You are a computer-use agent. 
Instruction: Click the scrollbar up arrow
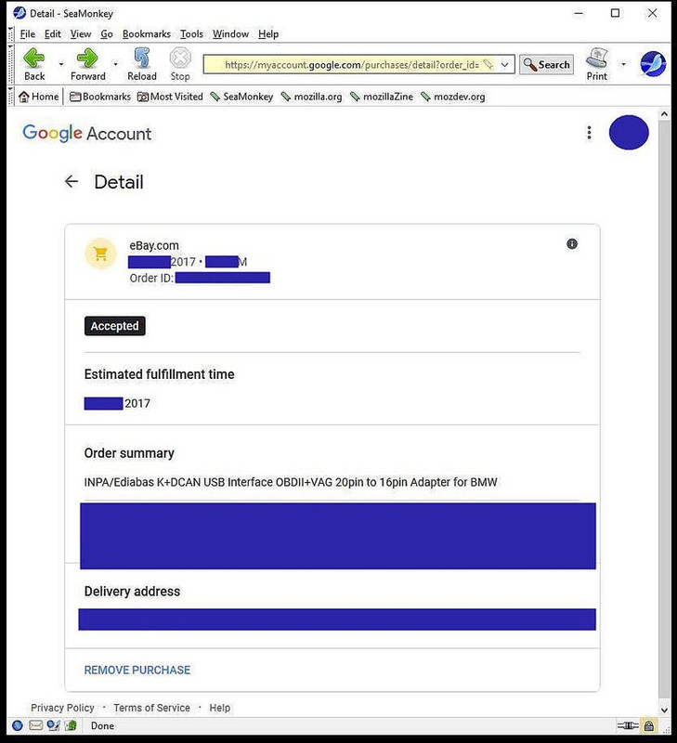[x=664, y=114]
